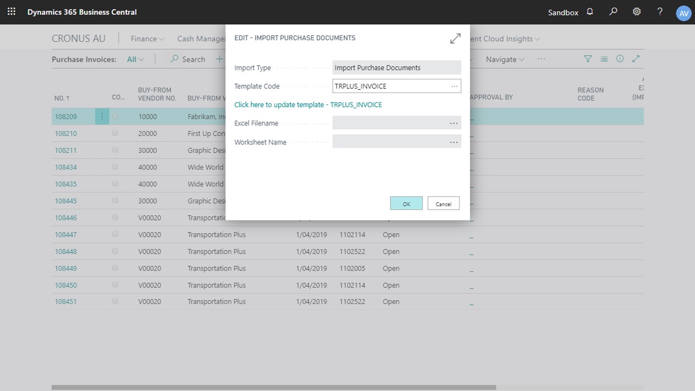The width and height of the screenshot is (695, 391).
Task: Toggle checkbox in invoice 108211 row
Action: click(115, 150)
